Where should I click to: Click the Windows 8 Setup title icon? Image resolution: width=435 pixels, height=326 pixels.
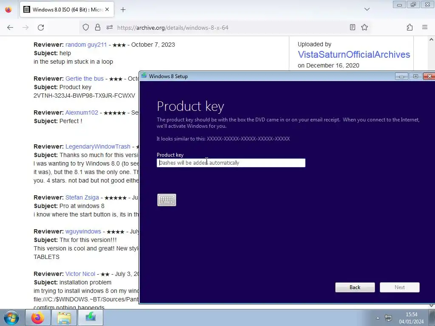(x=144, y=76)
